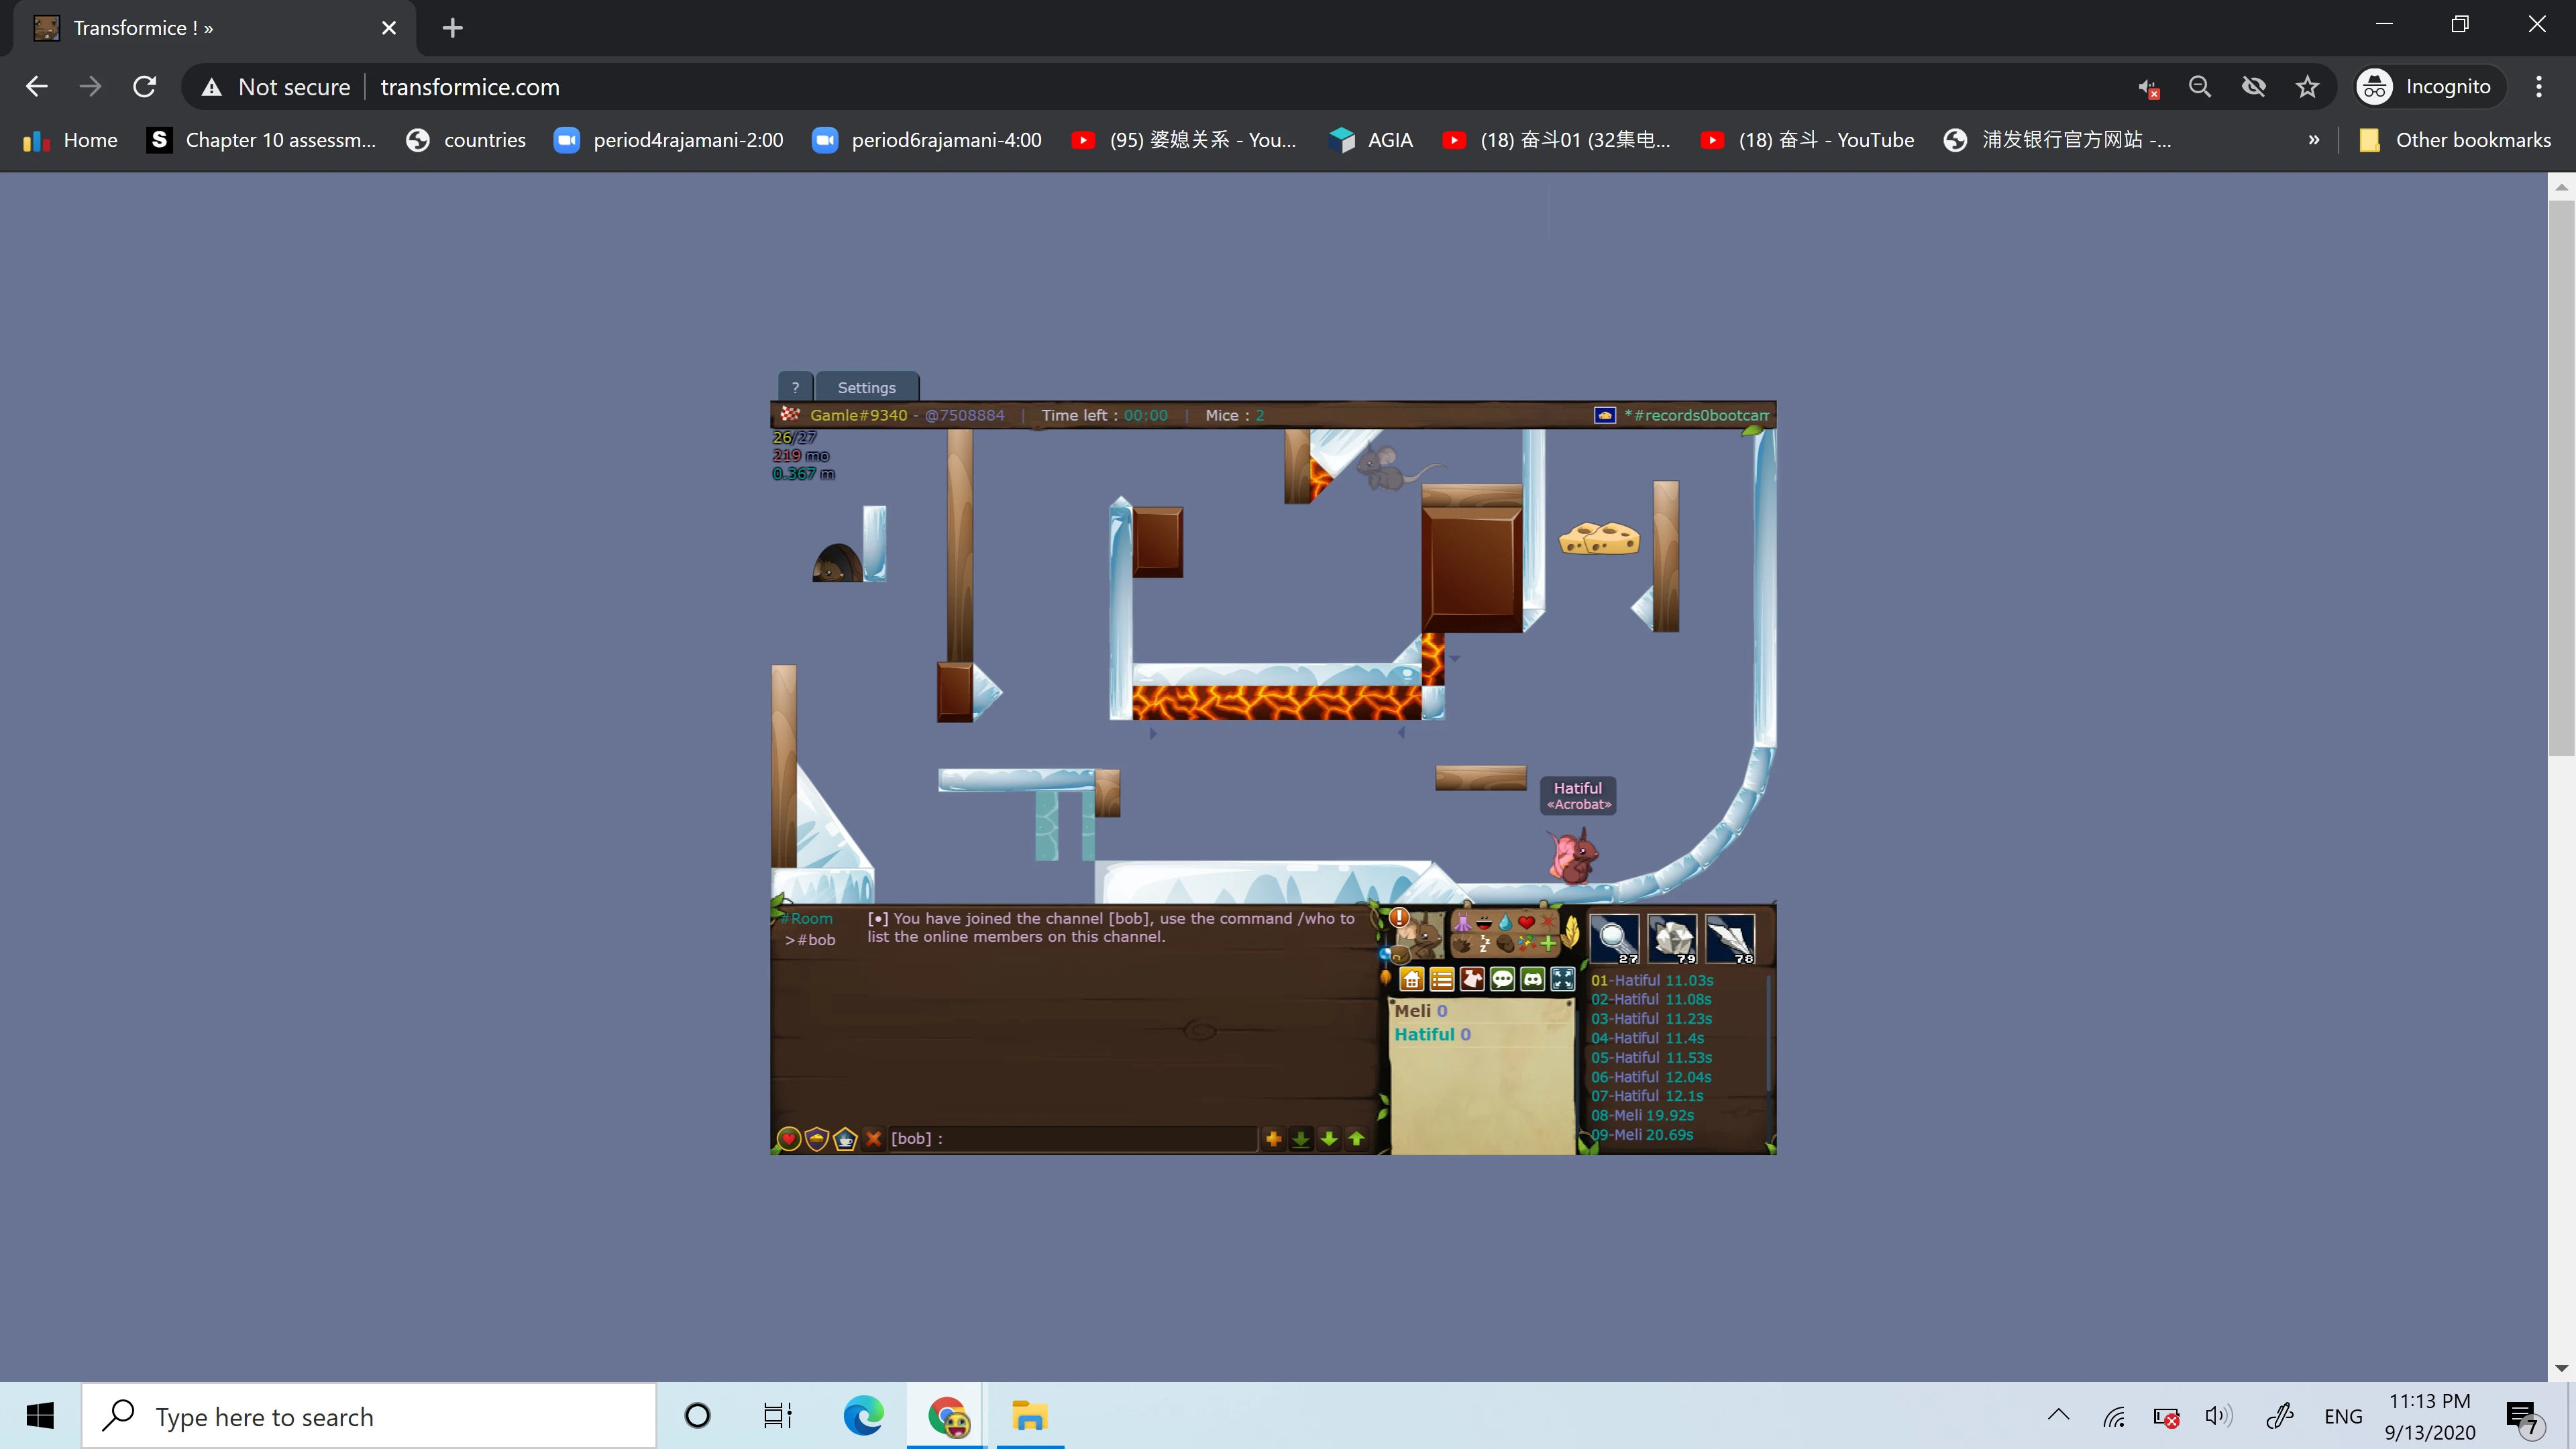Open the speech bubble chat icon
Image resolution: width=2576 pixels, height=1449 pixels.
click(x=1502, y=979)
